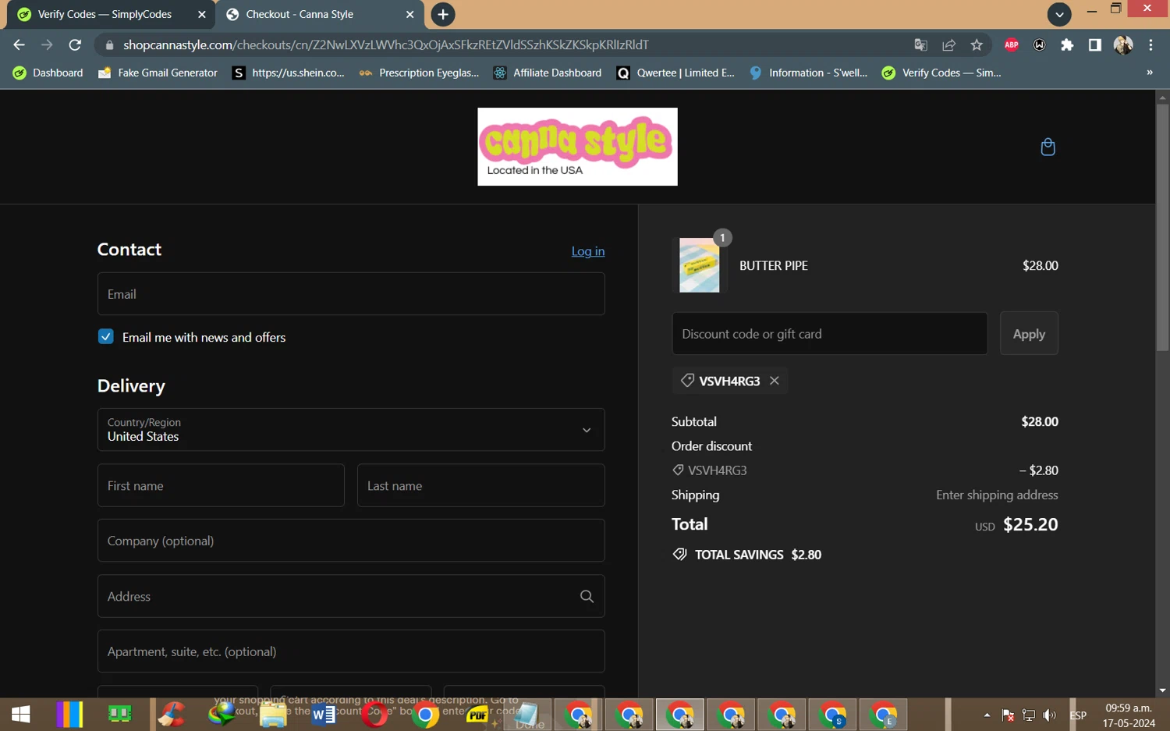Open the Verify Codes bookmark in bookmarks bar
Viewport: 1170px width, 731px height.
click(x=941, y=73)
